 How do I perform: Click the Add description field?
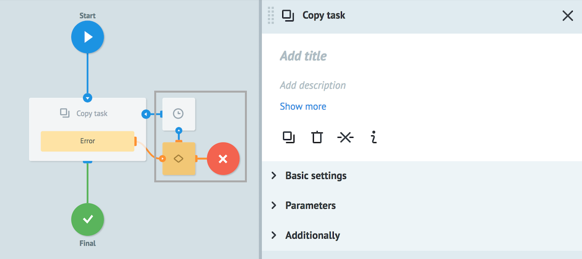coord(313,85)
